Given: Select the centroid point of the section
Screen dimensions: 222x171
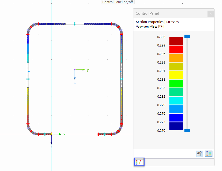Looking at the screenshot, I should (x=75, y=70).
